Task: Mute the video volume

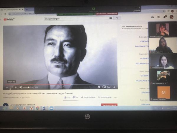Action: (x=21, y=87)
